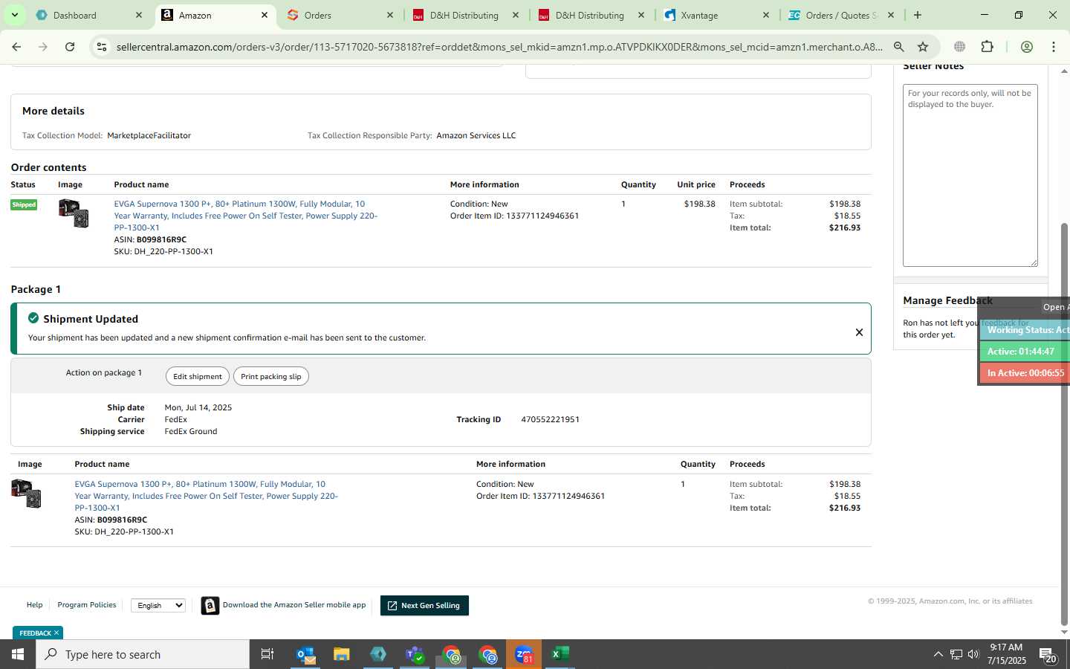This screenshot has width=1070, height=669.
Task: Click the Edit shipment button
Action: click(x=198, y=376)
